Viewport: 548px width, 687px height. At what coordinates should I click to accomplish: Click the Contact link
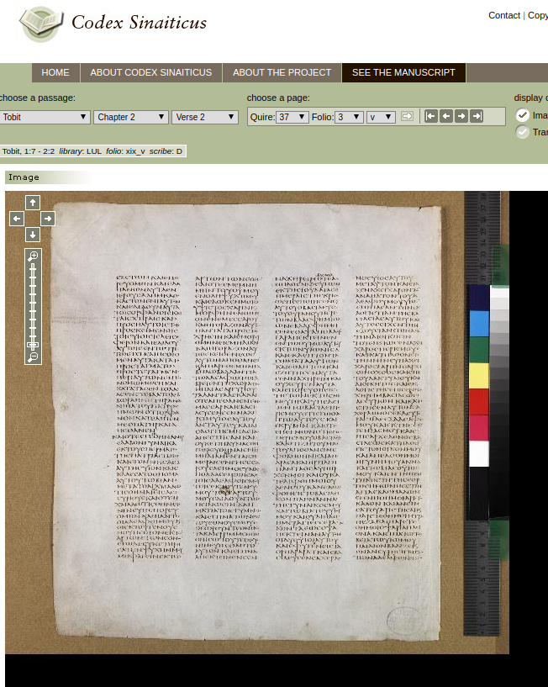(504, 15)
